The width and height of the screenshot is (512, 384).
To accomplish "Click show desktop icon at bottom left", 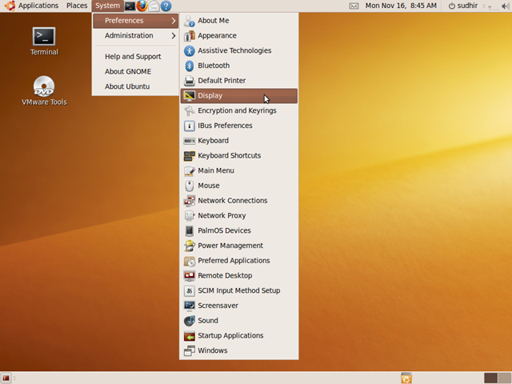I will point(6,378).
